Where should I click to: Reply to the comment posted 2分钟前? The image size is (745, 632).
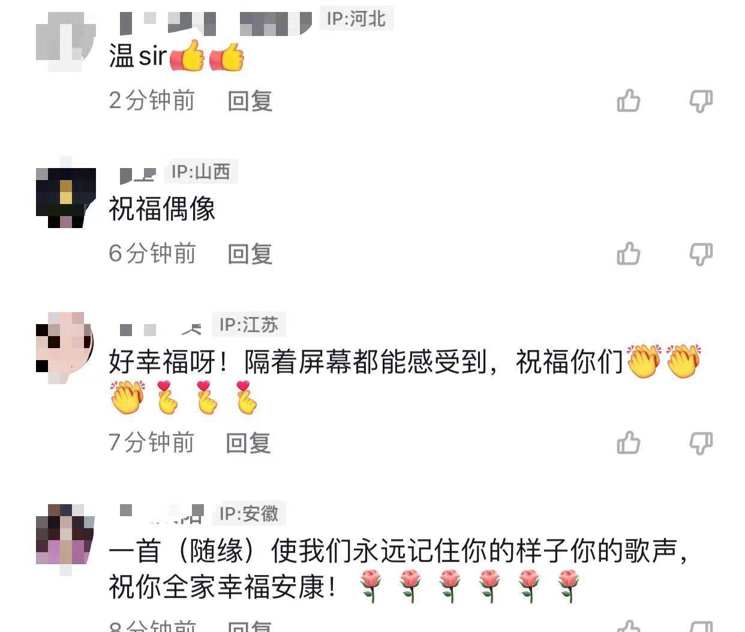pos(250,101)
